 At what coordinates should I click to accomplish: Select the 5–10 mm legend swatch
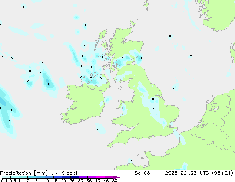(40, 177)
